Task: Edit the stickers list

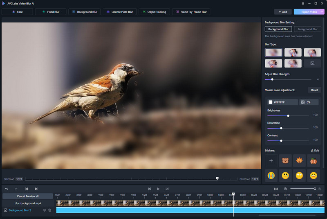Action: point(315,151)
